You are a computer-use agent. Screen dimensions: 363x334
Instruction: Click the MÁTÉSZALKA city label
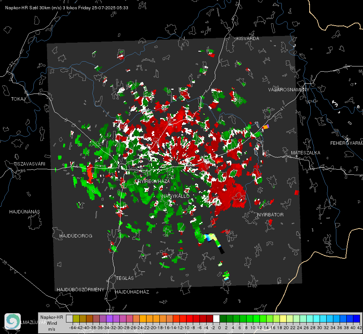pyautogui.click(x=306, y=153)
